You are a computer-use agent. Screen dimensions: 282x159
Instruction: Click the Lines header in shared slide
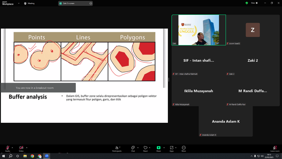click(x=83, y=37)
